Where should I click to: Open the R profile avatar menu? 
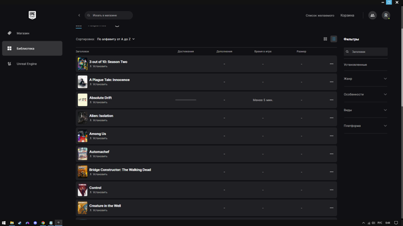(x=386, y=15)
